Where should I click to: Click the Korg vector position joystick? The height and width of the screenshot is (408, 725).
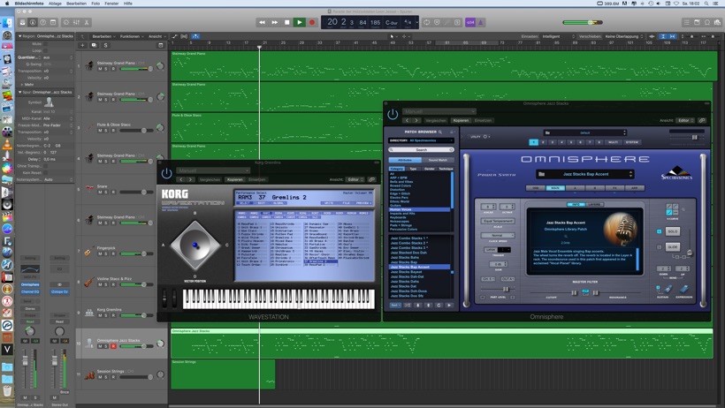pos(195,245)
